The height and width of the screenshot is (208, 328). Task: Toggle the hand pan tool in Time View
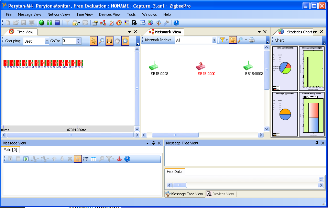117,41
